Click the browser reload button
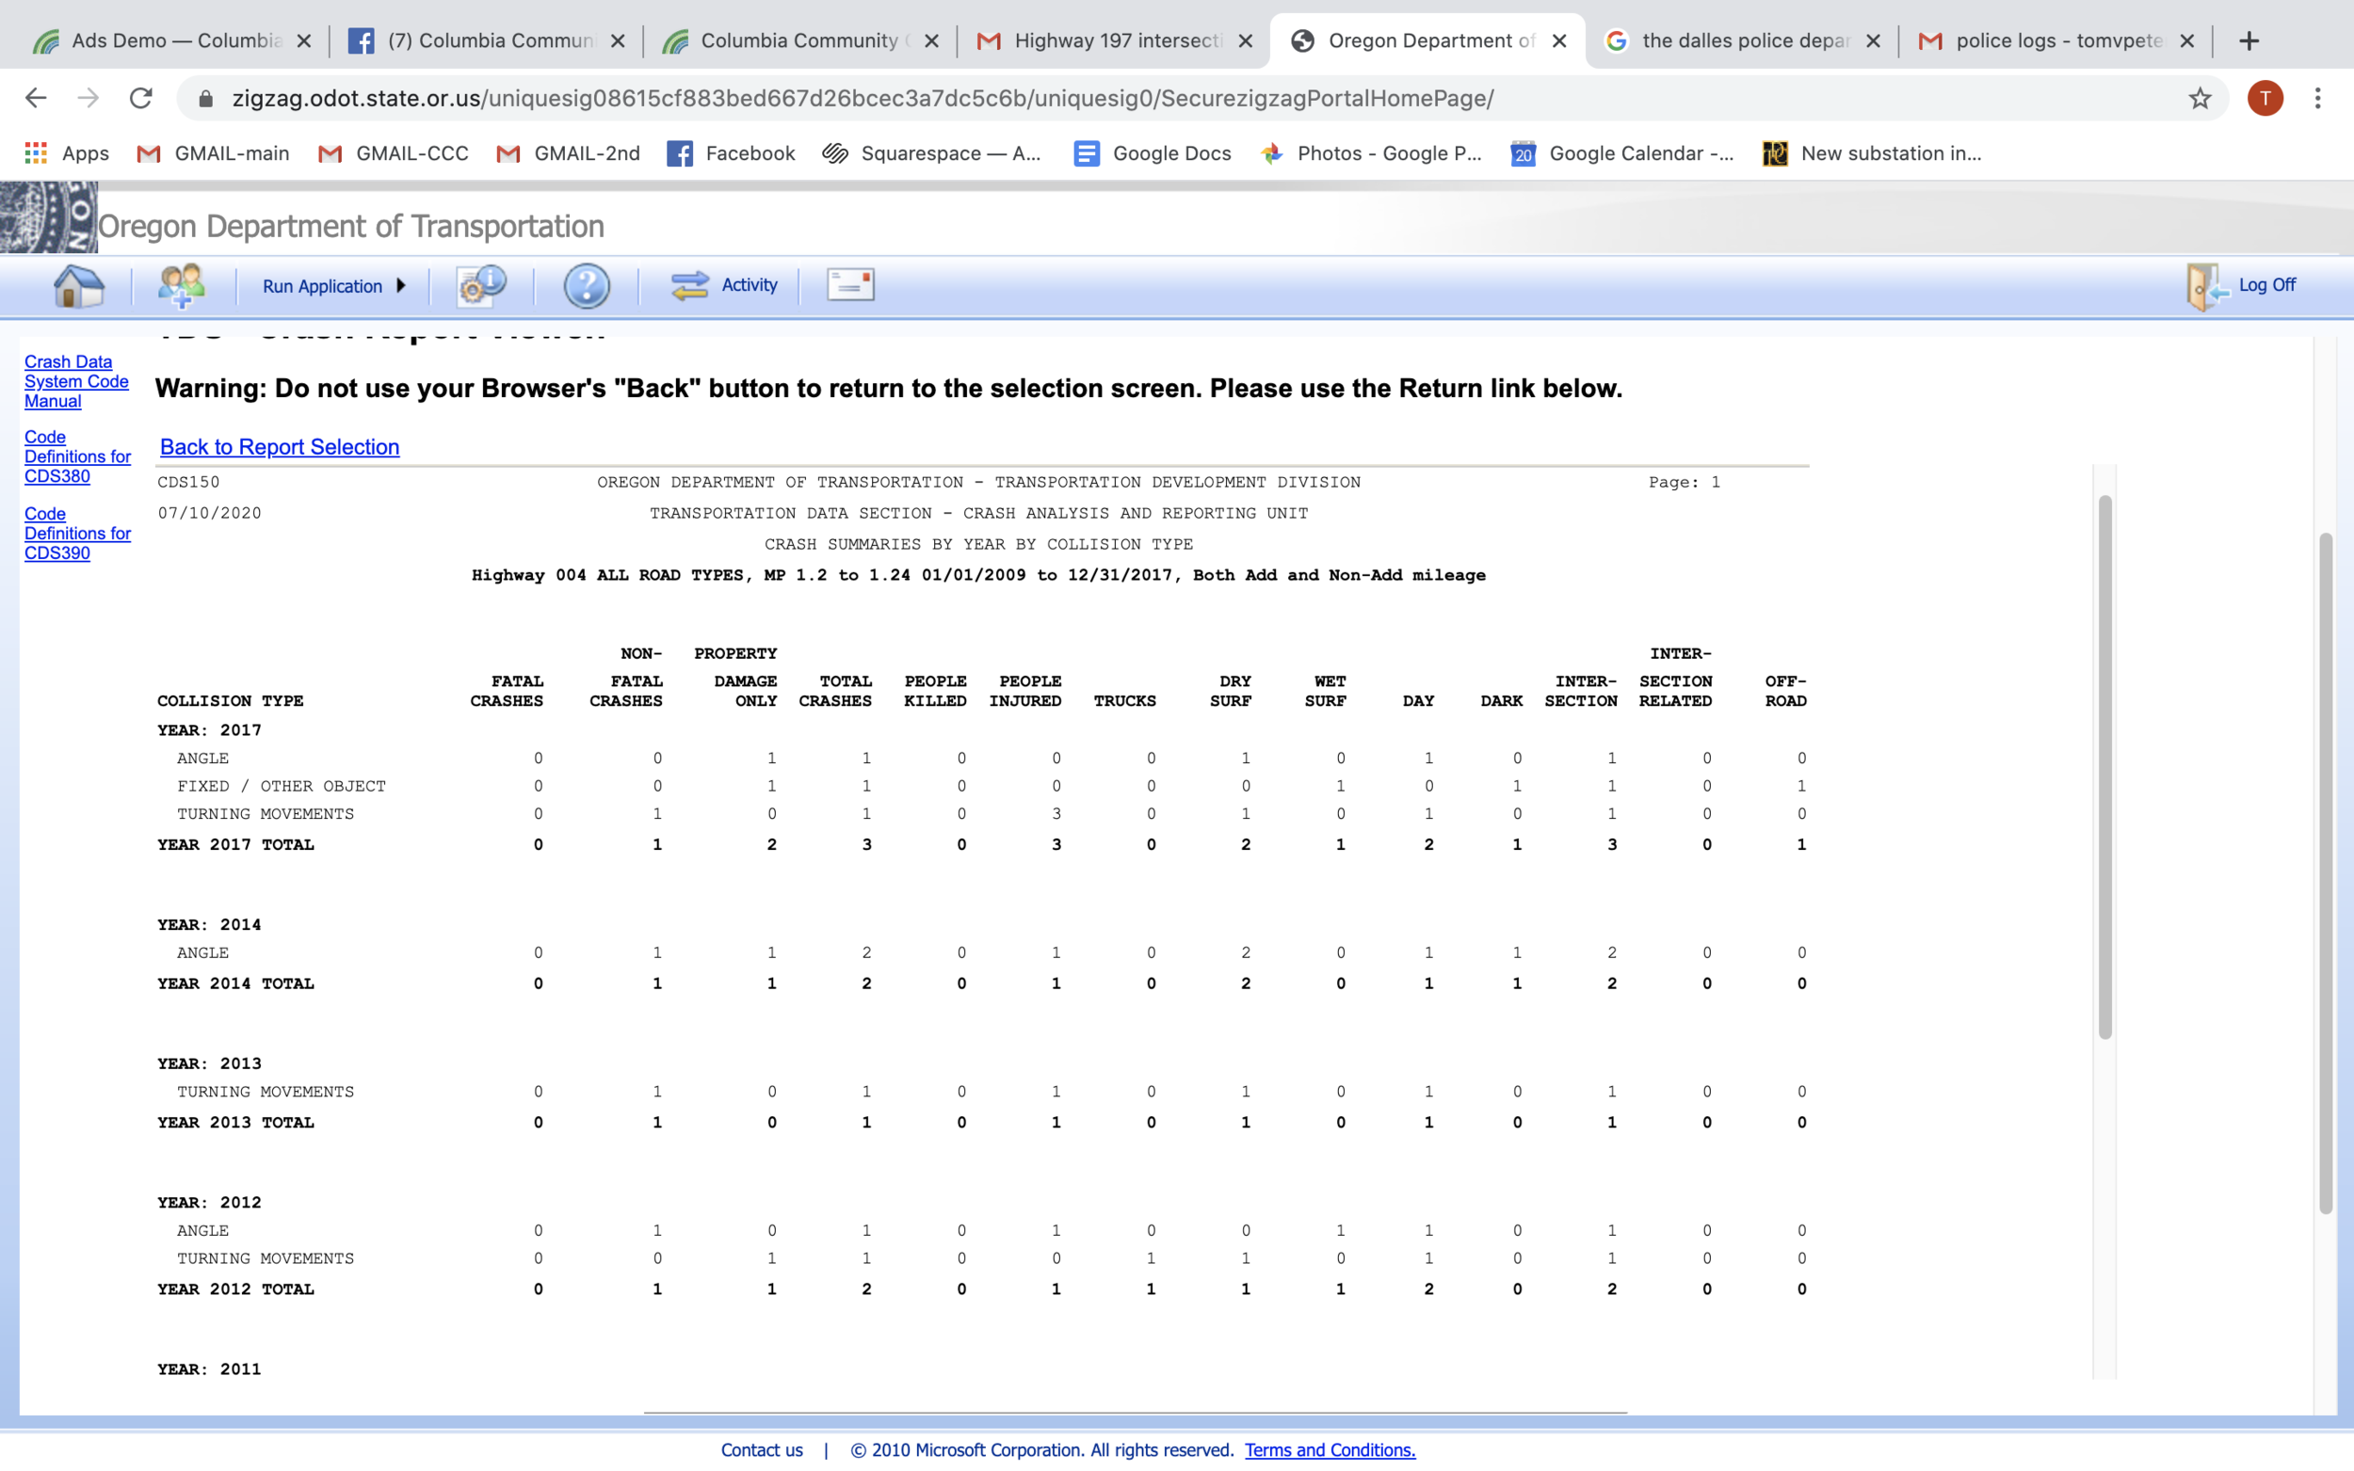Viewport: 2354px width, 1471px height. pyautogui.click(x=141, y=97)
